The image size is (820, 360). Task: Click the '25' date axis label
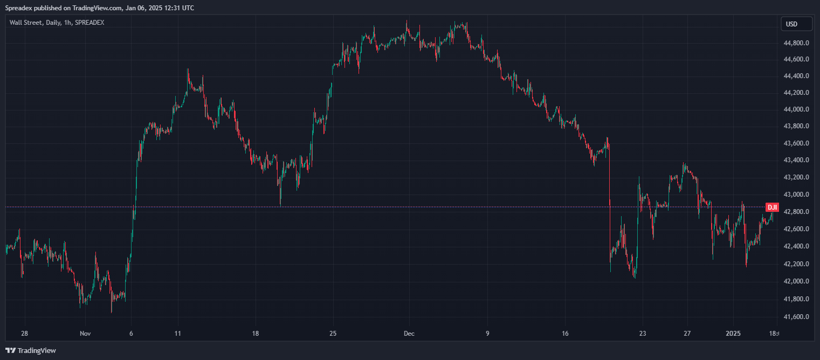pyautogui.click(x=333, y=334)
